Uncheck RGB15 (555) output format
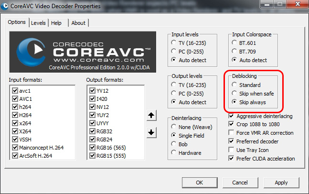Viewport: 309px width, 194px height. click(x=93, y=156)
